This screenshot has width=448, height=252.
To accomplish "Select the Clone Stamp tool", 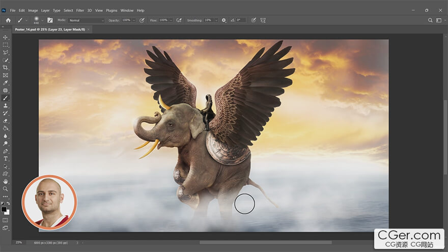I will pos(6,105).
